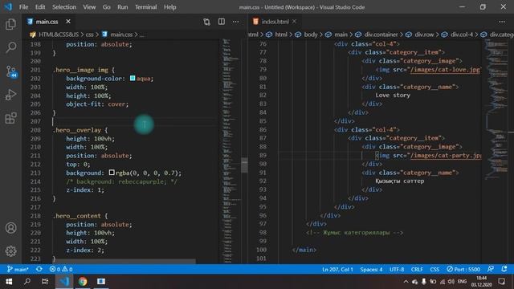Open Windows taskbar search
Viewport: 514px width, 289px height.
coord(27,282)
